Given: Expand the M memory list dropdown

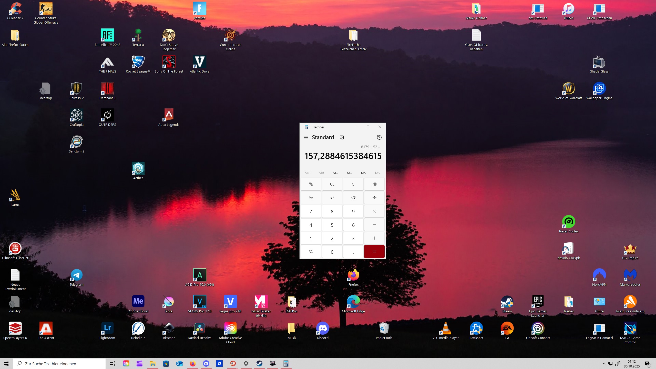Looking at the screenshot, I should (x=377, y=173).
